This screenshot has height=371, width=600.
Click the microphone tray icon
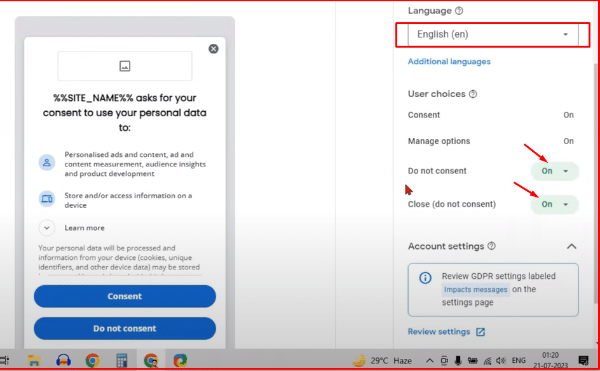(458, 360)
